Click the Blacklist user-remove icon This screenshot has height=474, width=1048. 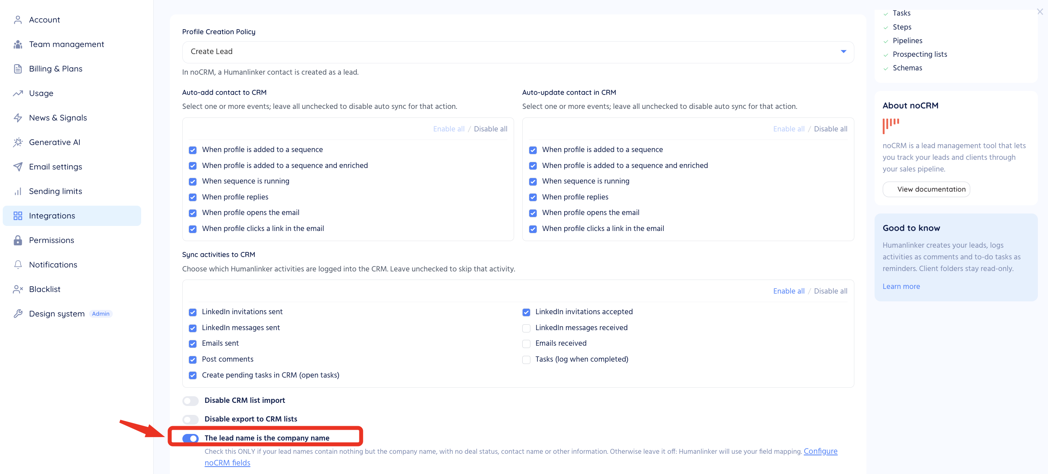[x=17, y=289]
